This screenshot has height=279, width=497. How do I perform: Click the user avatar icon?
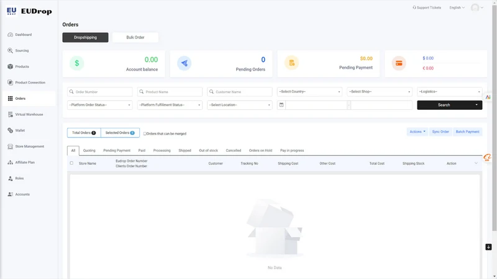click(475, 7)
